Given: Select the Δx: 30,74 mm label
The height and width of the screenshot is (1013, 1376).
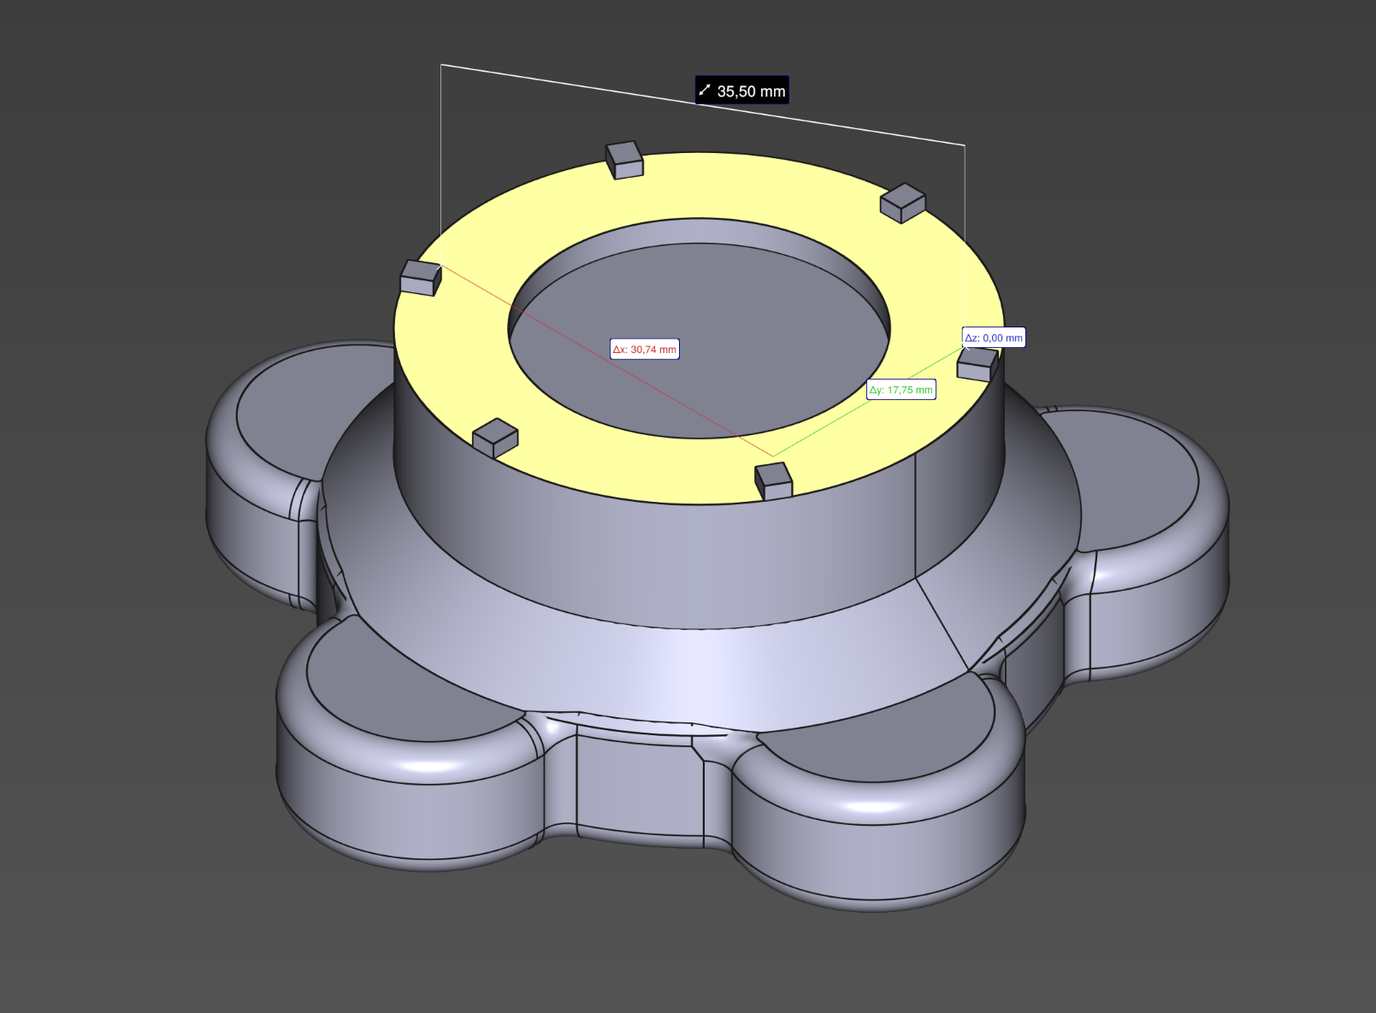Looking at the screenshot, I should click(645, 349).
